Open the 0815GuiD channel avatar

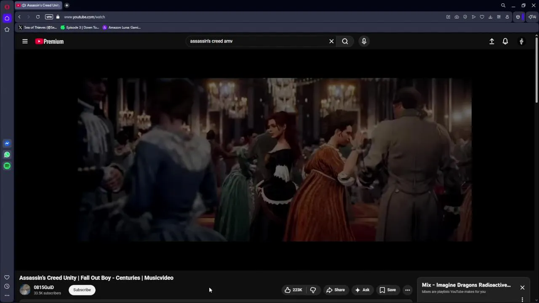point(25,290)
